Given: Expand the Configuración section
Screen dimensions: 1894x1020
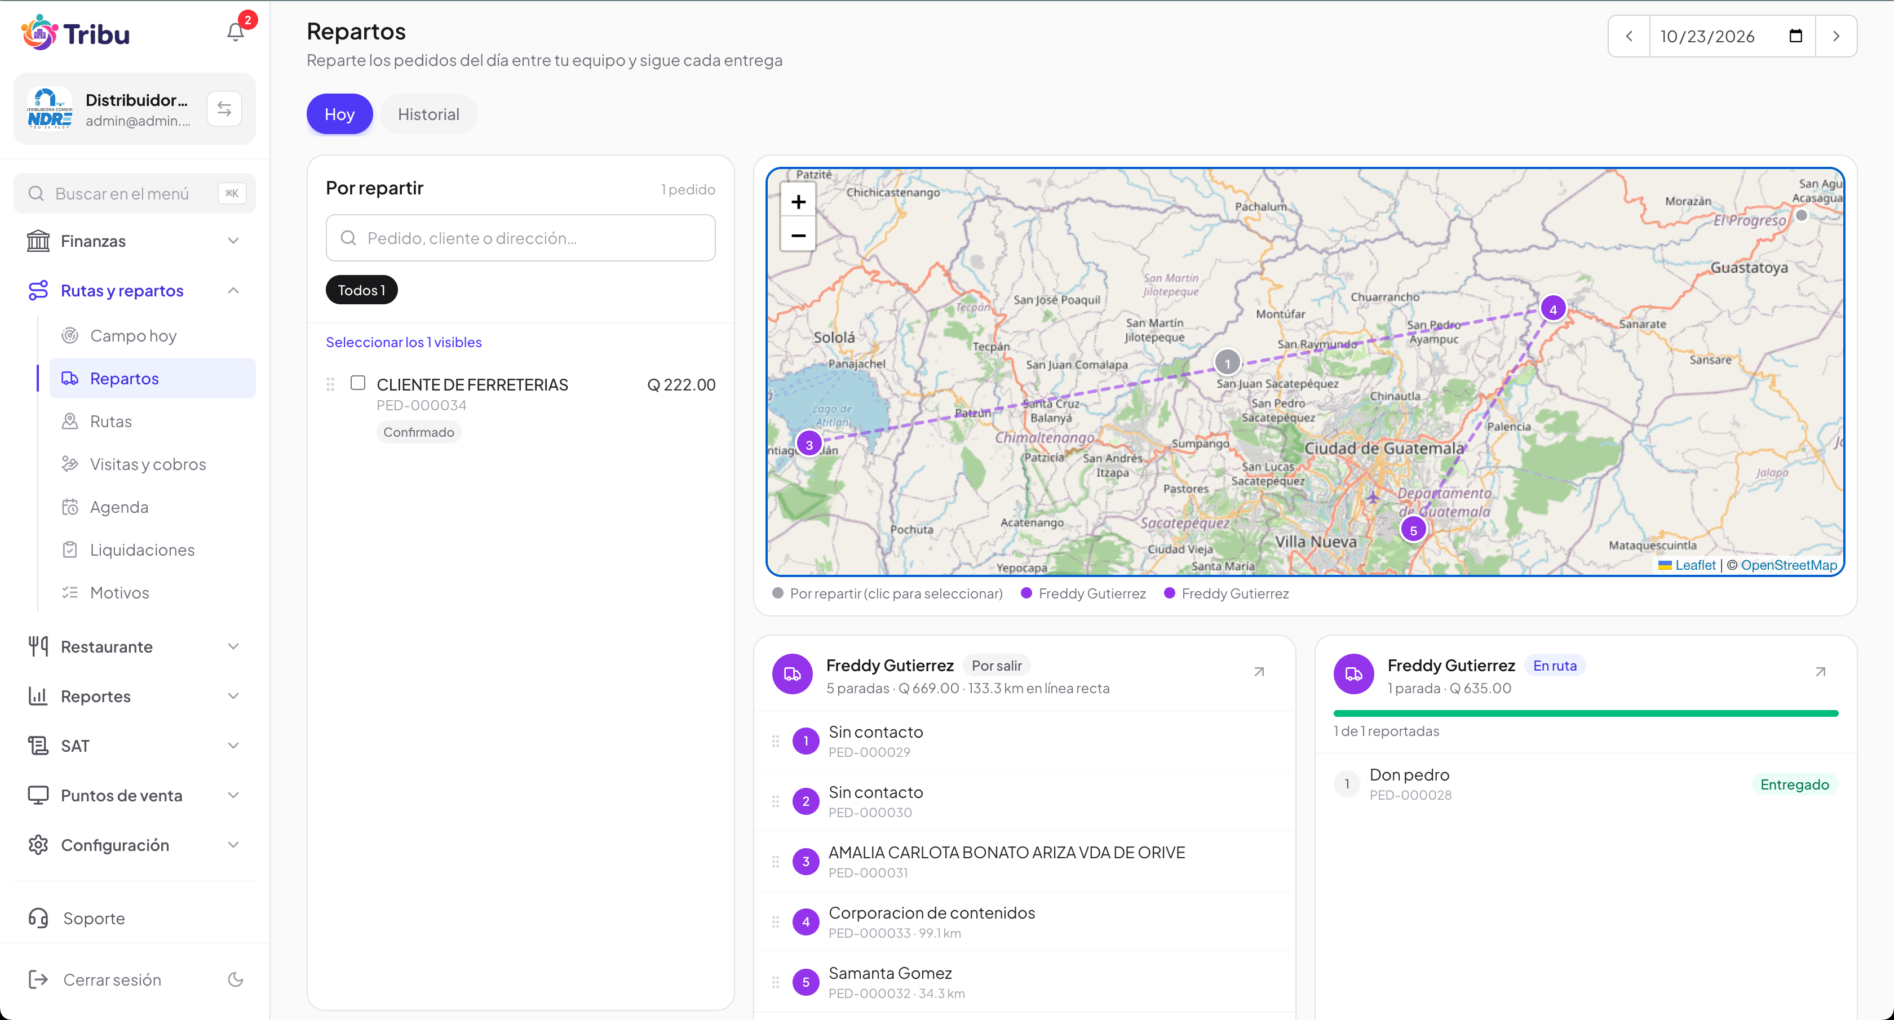Looking at the screenshot, I should click(x=135, y=845).
